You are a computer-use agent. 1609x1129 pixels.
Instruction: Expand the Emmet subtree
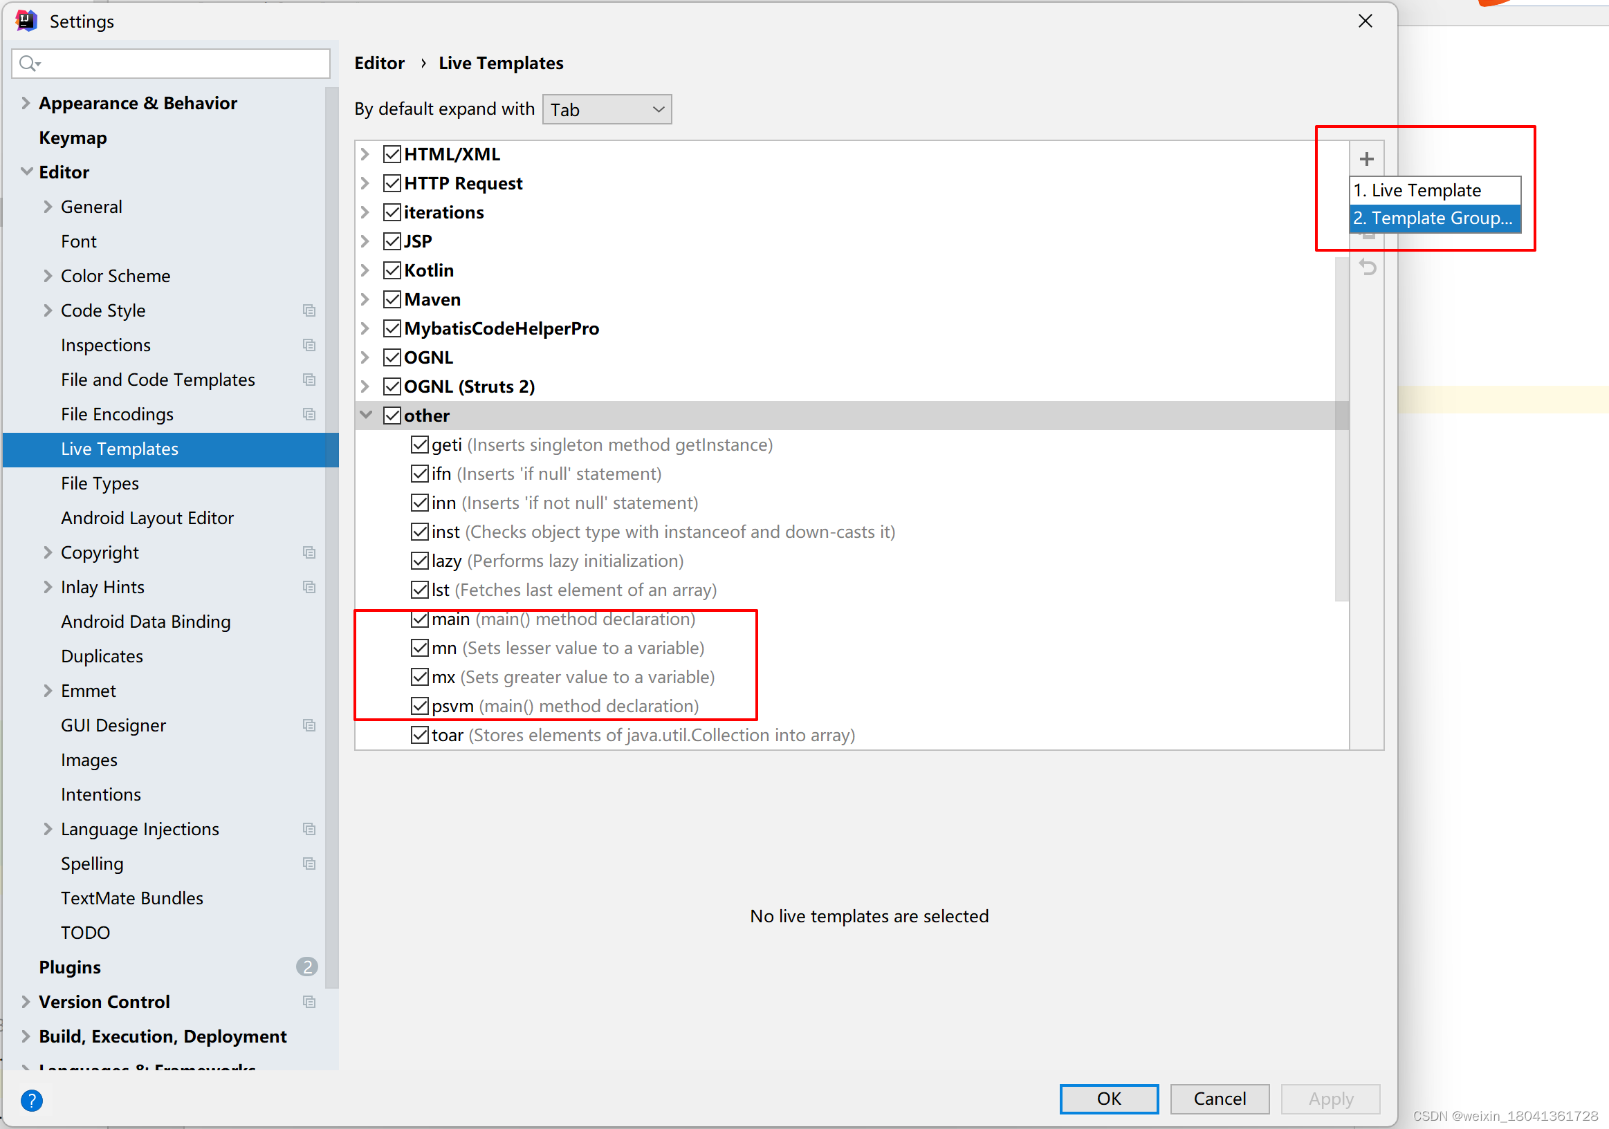tap(48, 691)
